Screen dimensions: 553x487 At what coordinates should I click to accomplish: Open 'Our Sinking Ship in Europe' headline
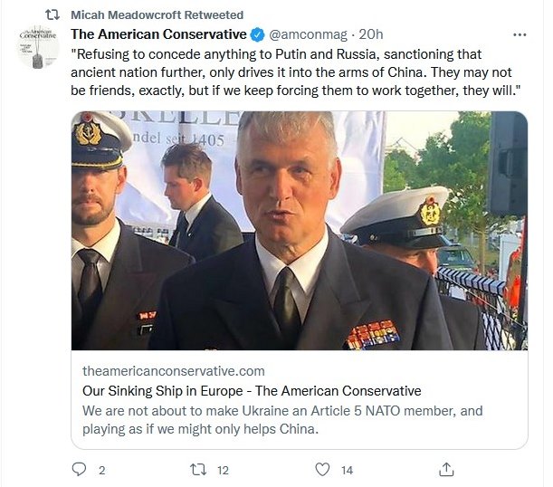click(252, 391)
